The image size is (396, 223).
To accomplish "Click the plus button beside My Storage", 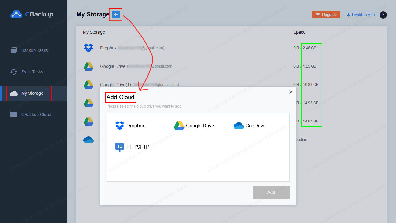I will click(116, 14).
